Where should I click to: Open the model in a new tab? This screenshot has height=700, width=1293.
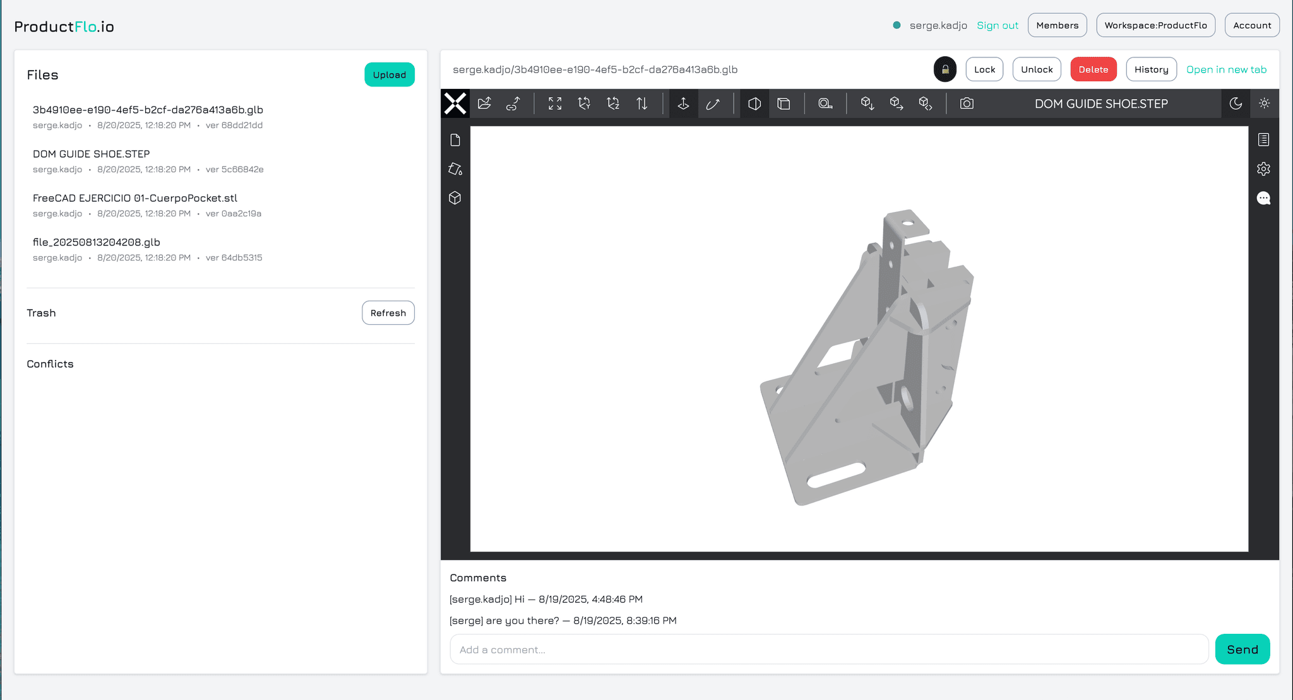[1227, 69]
